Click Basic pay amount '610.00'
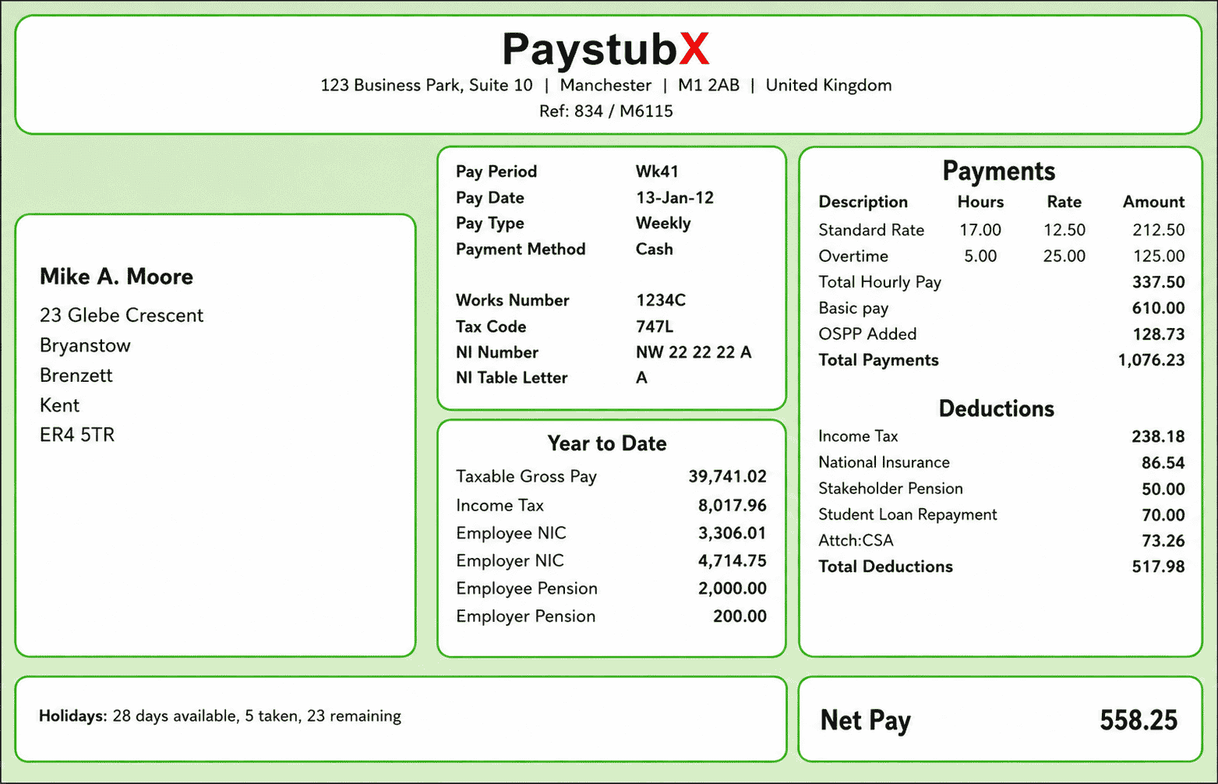The width and height of the screenshot is (1218, 784). (x=1158, y=308)
